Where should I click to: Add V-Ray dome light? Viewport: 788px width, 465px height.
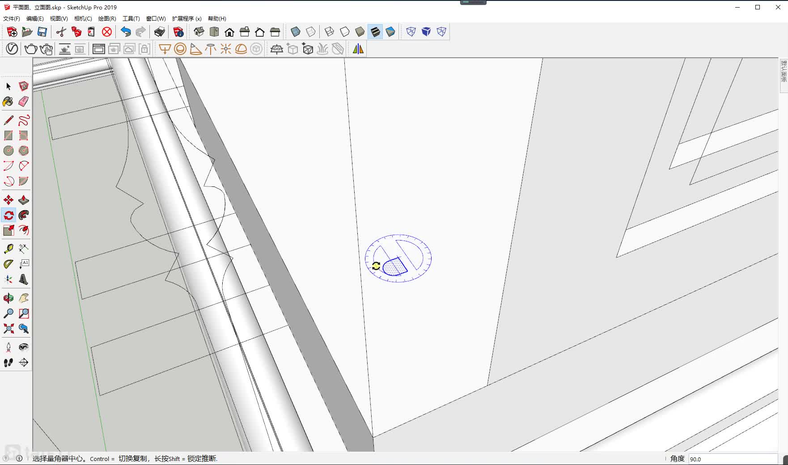(x=241, y=49)
